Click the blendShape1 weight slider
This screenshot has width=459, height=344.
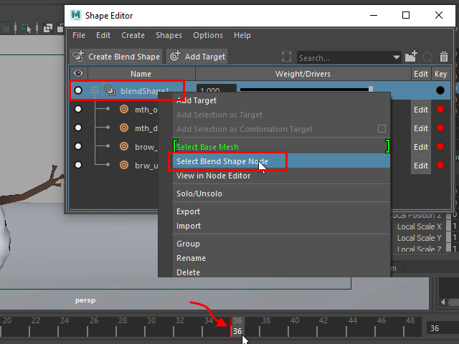(305, 90)
